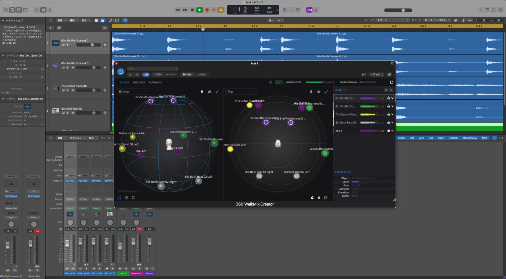Open the 360 WalkMix settings gear icon
The height and width of the screenshot is (279, 506).
click(x=319, y=197)
